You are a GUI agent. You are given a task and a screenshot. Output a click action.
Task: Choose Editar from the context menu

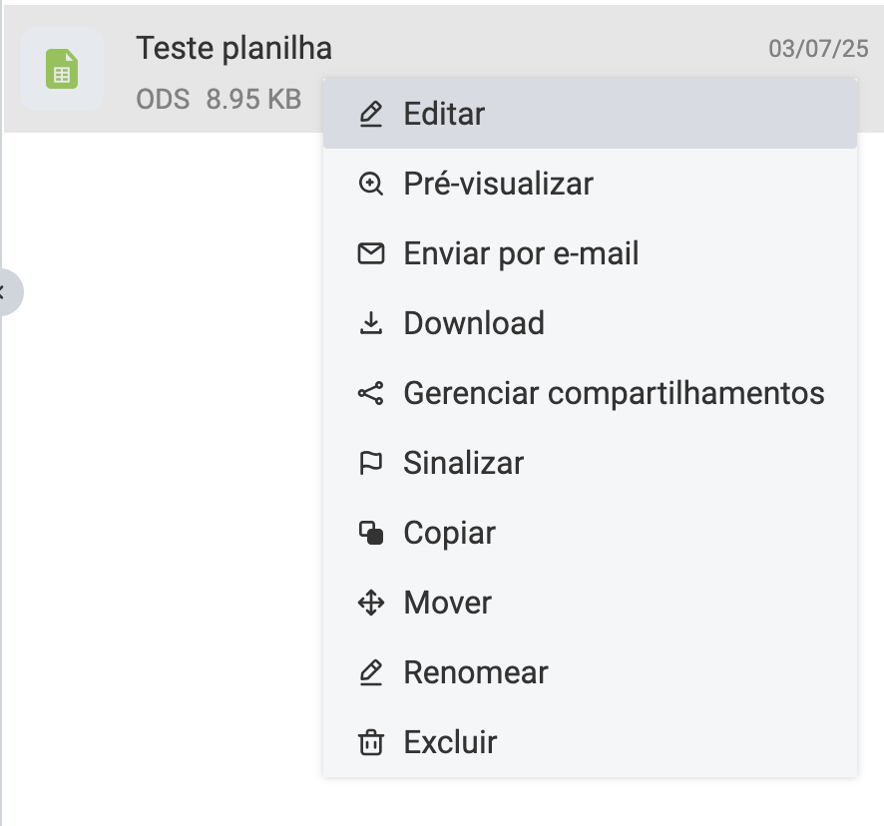pos(444,115)
